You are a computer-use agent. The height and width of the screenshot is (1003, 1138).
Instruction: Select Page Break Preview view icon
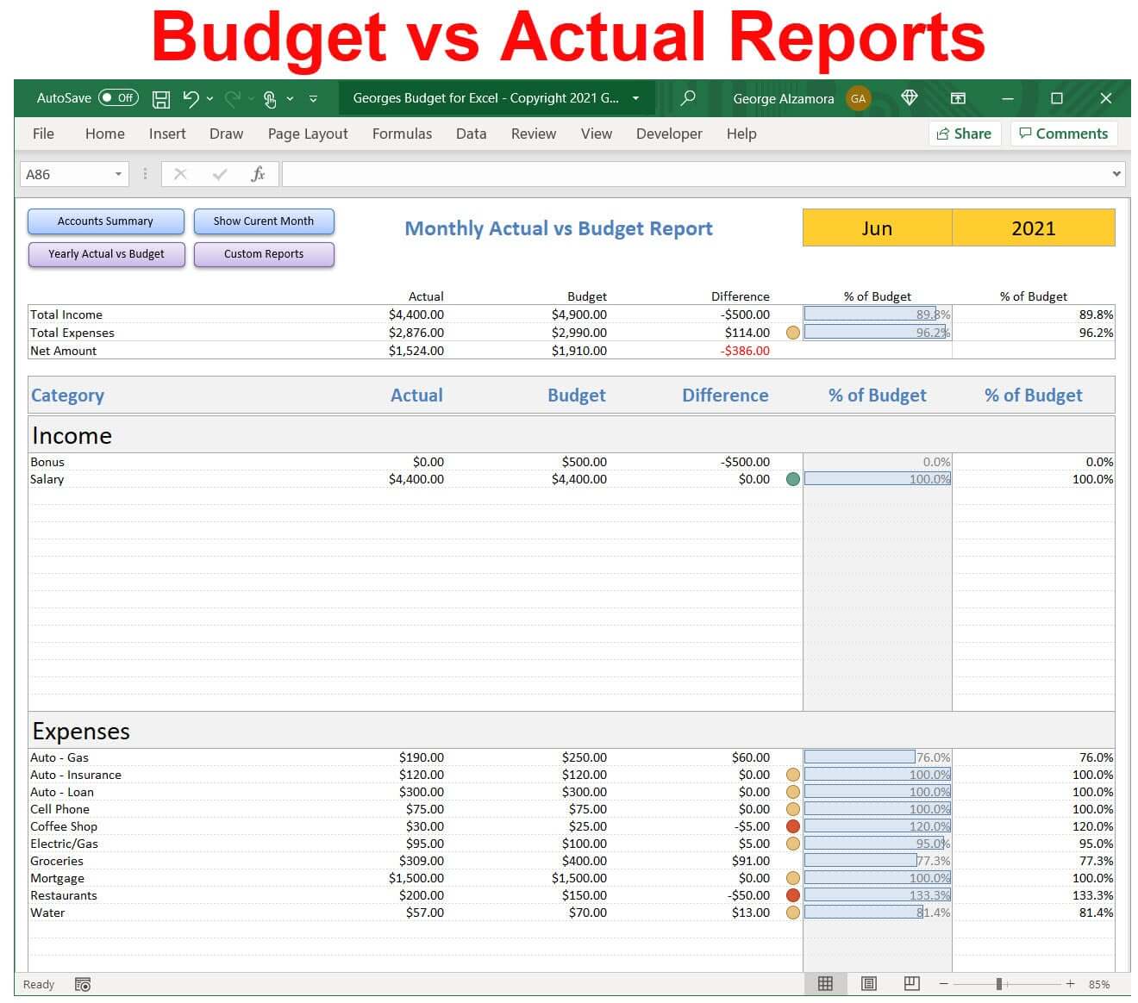point(911,983)
